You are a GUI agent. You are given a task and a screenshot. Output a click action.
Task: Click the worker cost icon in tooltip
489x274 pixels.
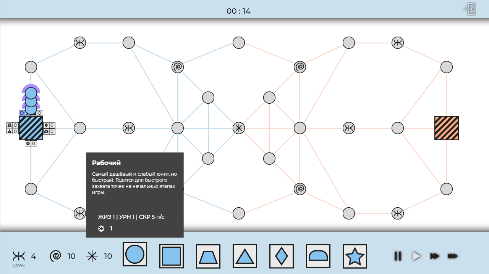click(x=101, y=229)
